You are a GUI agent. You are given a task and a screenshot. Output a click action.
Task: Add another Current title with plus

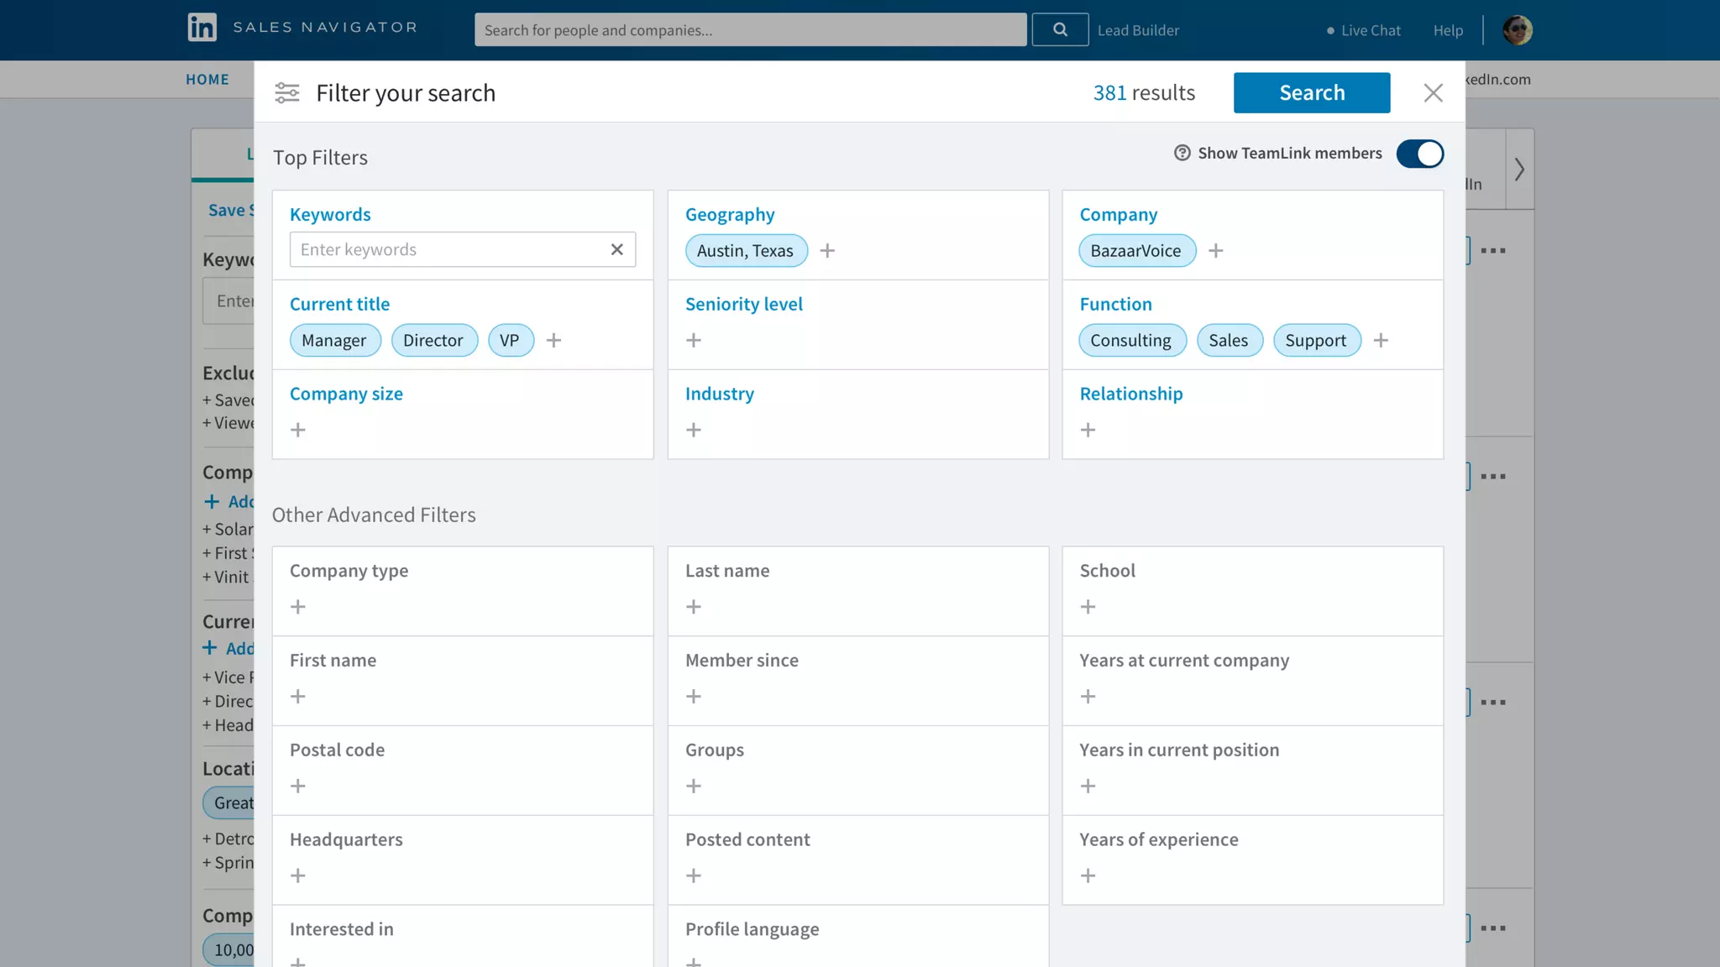[x=553, y=340]
